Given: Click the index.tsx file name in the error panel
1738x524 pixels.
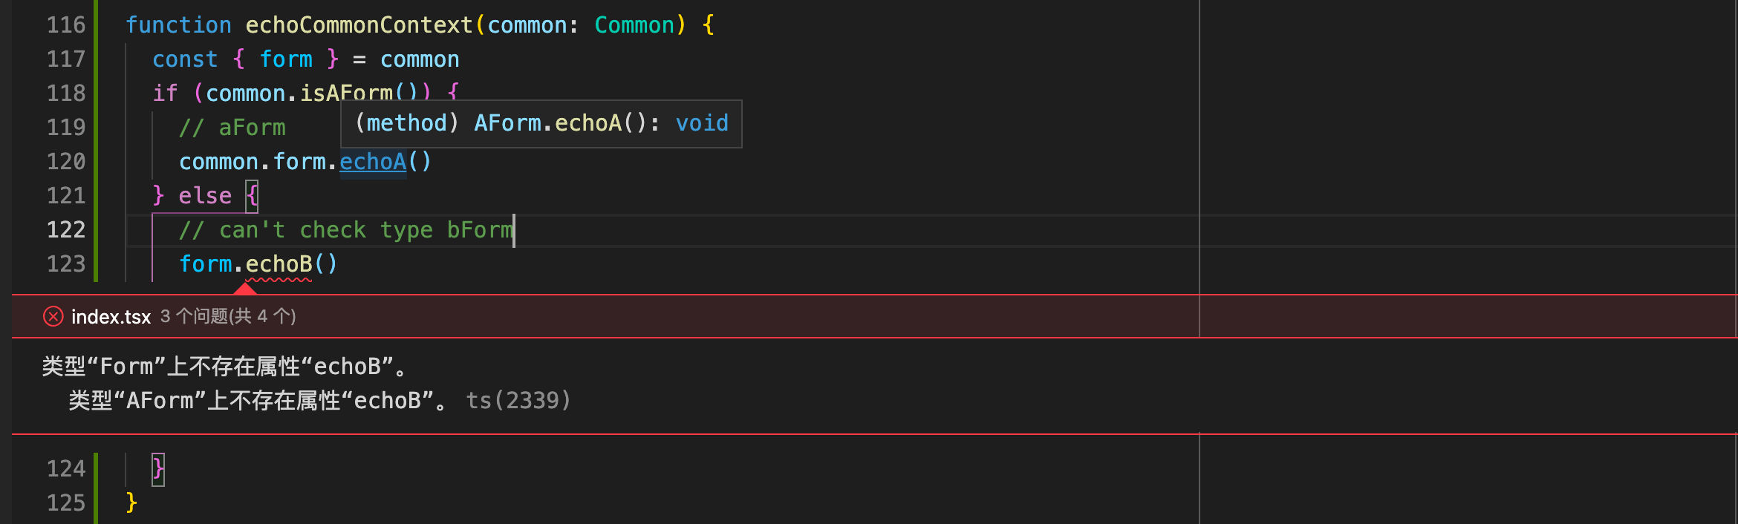Looking at the screenshot, I should point(111,317).
